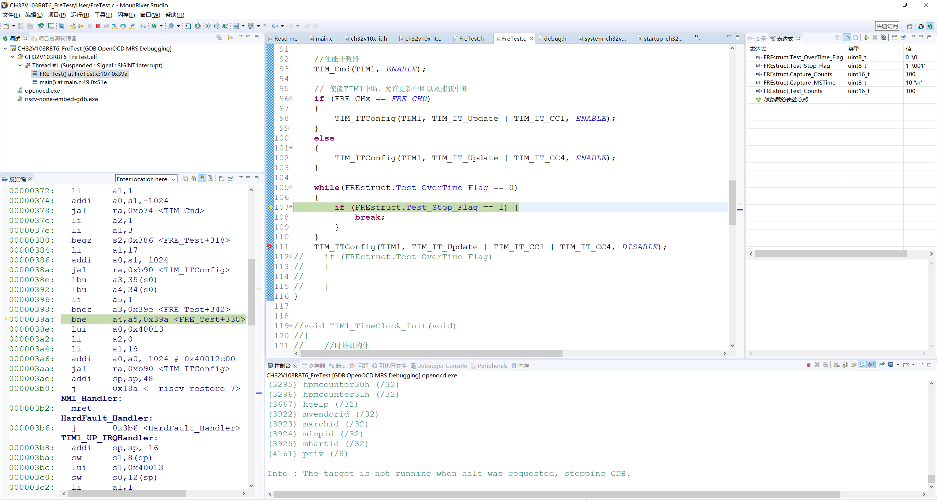Toggle Instruction Stepping Mode in main toolbar
The width and height of the screenshot is (937, 500).
pyautogui.click(x=143, y=26)
